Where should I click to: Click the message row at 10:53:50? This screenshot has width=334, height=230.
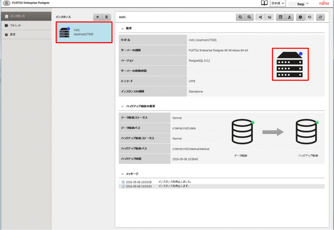pos(221,186)
